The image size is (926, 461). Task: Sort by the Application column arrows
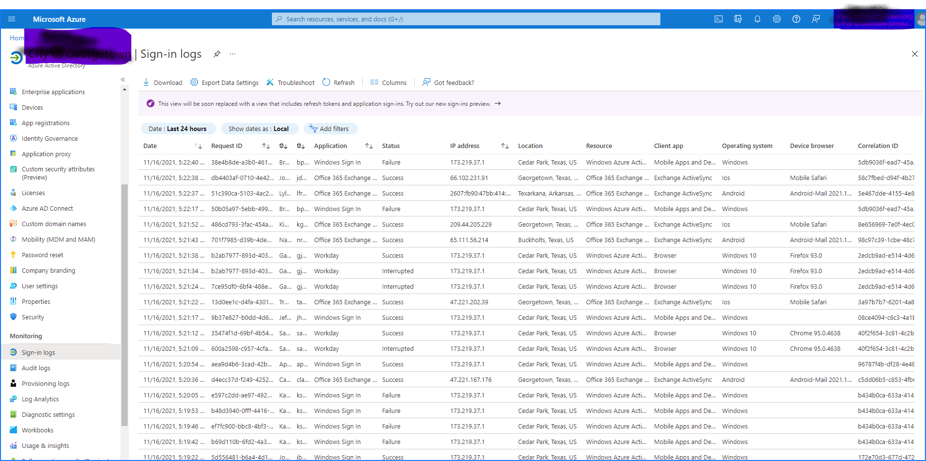point(369,146)
